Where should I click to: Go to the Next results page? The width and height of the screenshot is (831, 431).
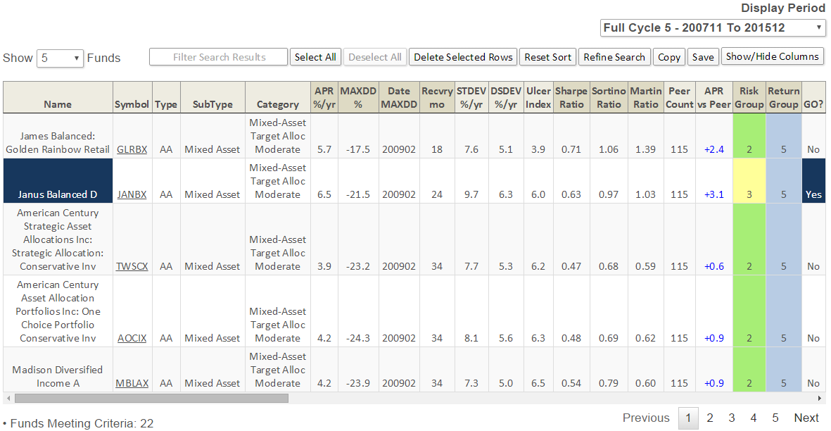click(x=806, y=418)
